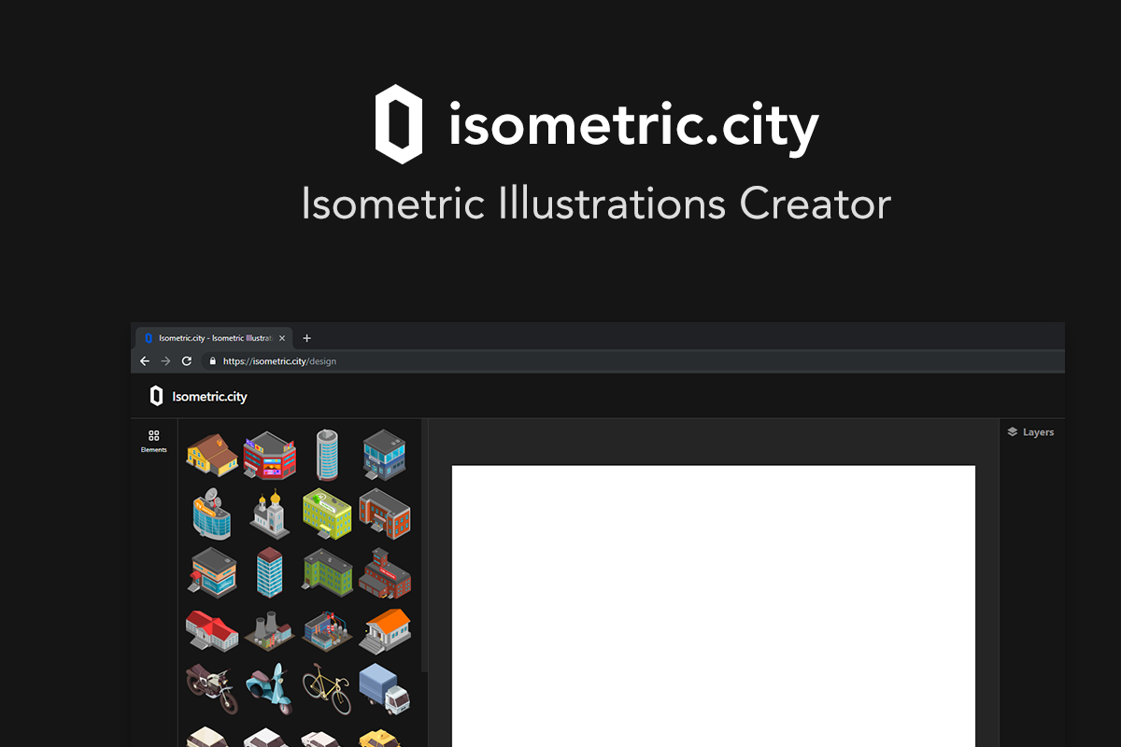Click the white design canvas
Image resolution: width=1121 pixels, height=747 pixels.
(x=714, y=606)
